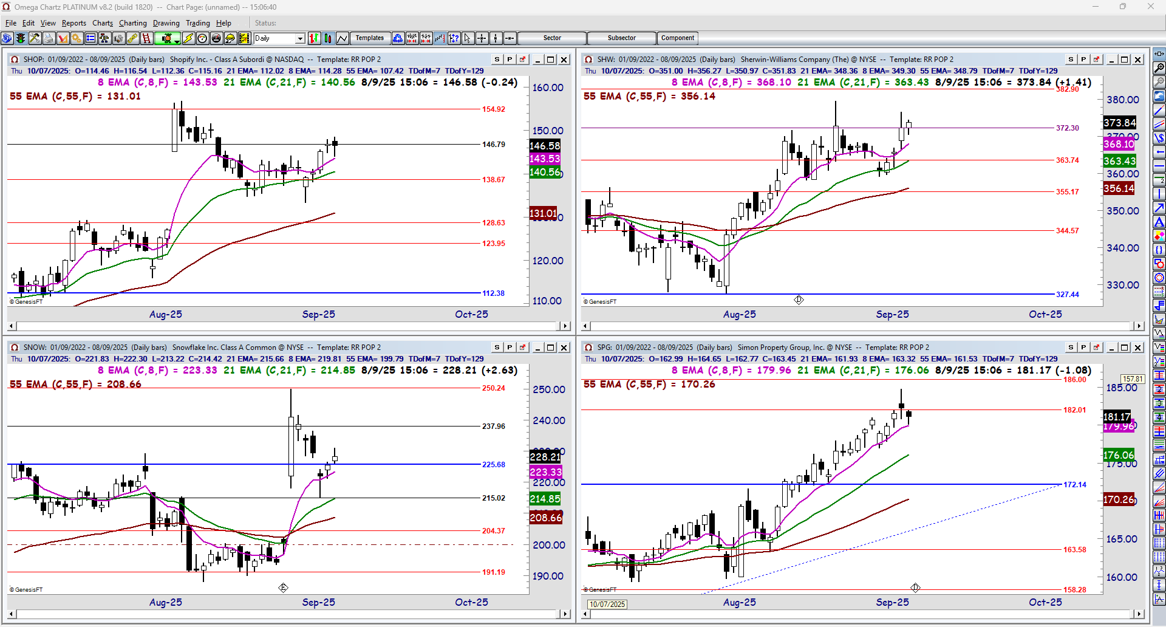This screenshot has width=1166, height=627.
Task: Select the circle drawing tool
Action: [x=1159, y=278]
